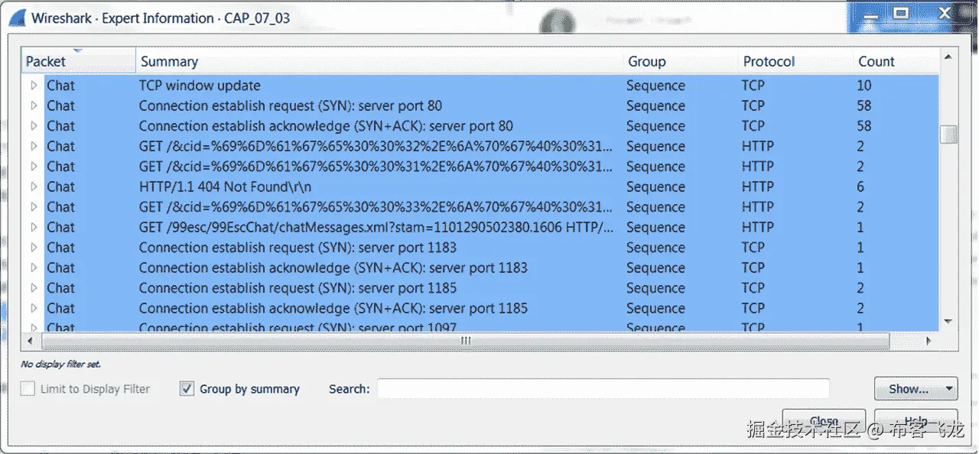
Task: Click "No display filter set." status text
Action: [61, 365]
